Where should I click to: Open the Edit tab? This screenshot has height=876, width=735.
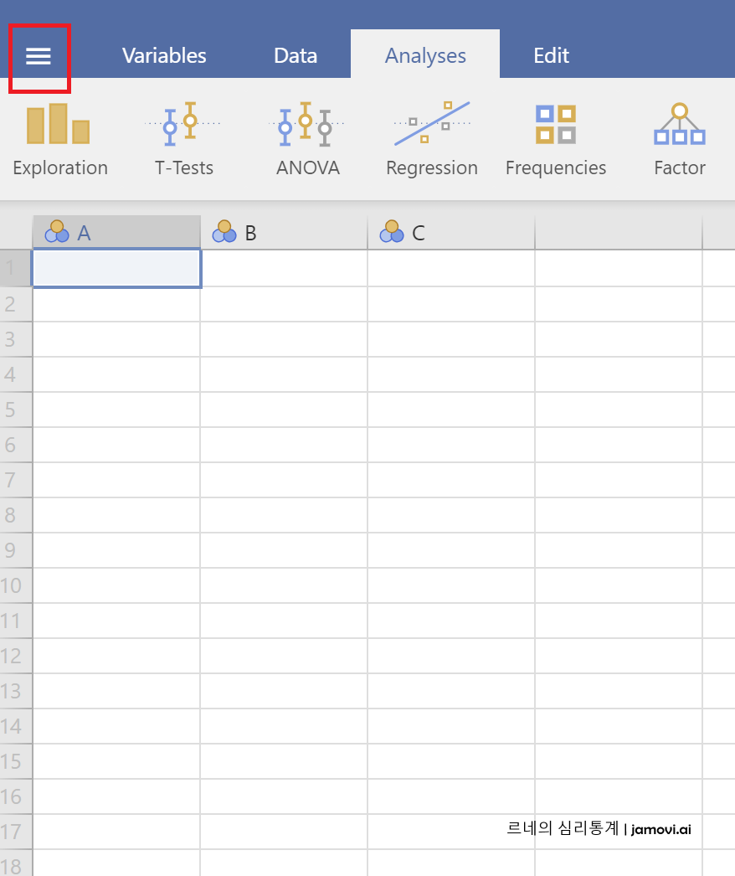coord(551,55)
